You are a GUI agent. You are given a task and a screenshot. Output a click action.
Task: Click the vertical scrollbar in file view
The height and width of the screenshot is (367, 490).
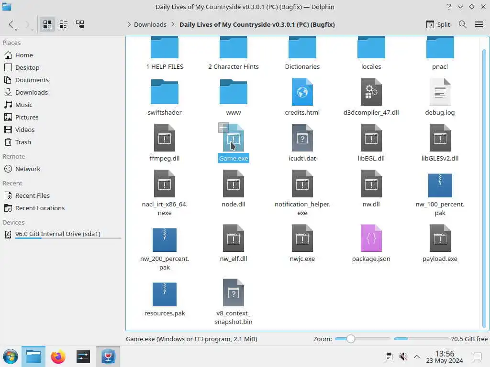tap(484, 187)
